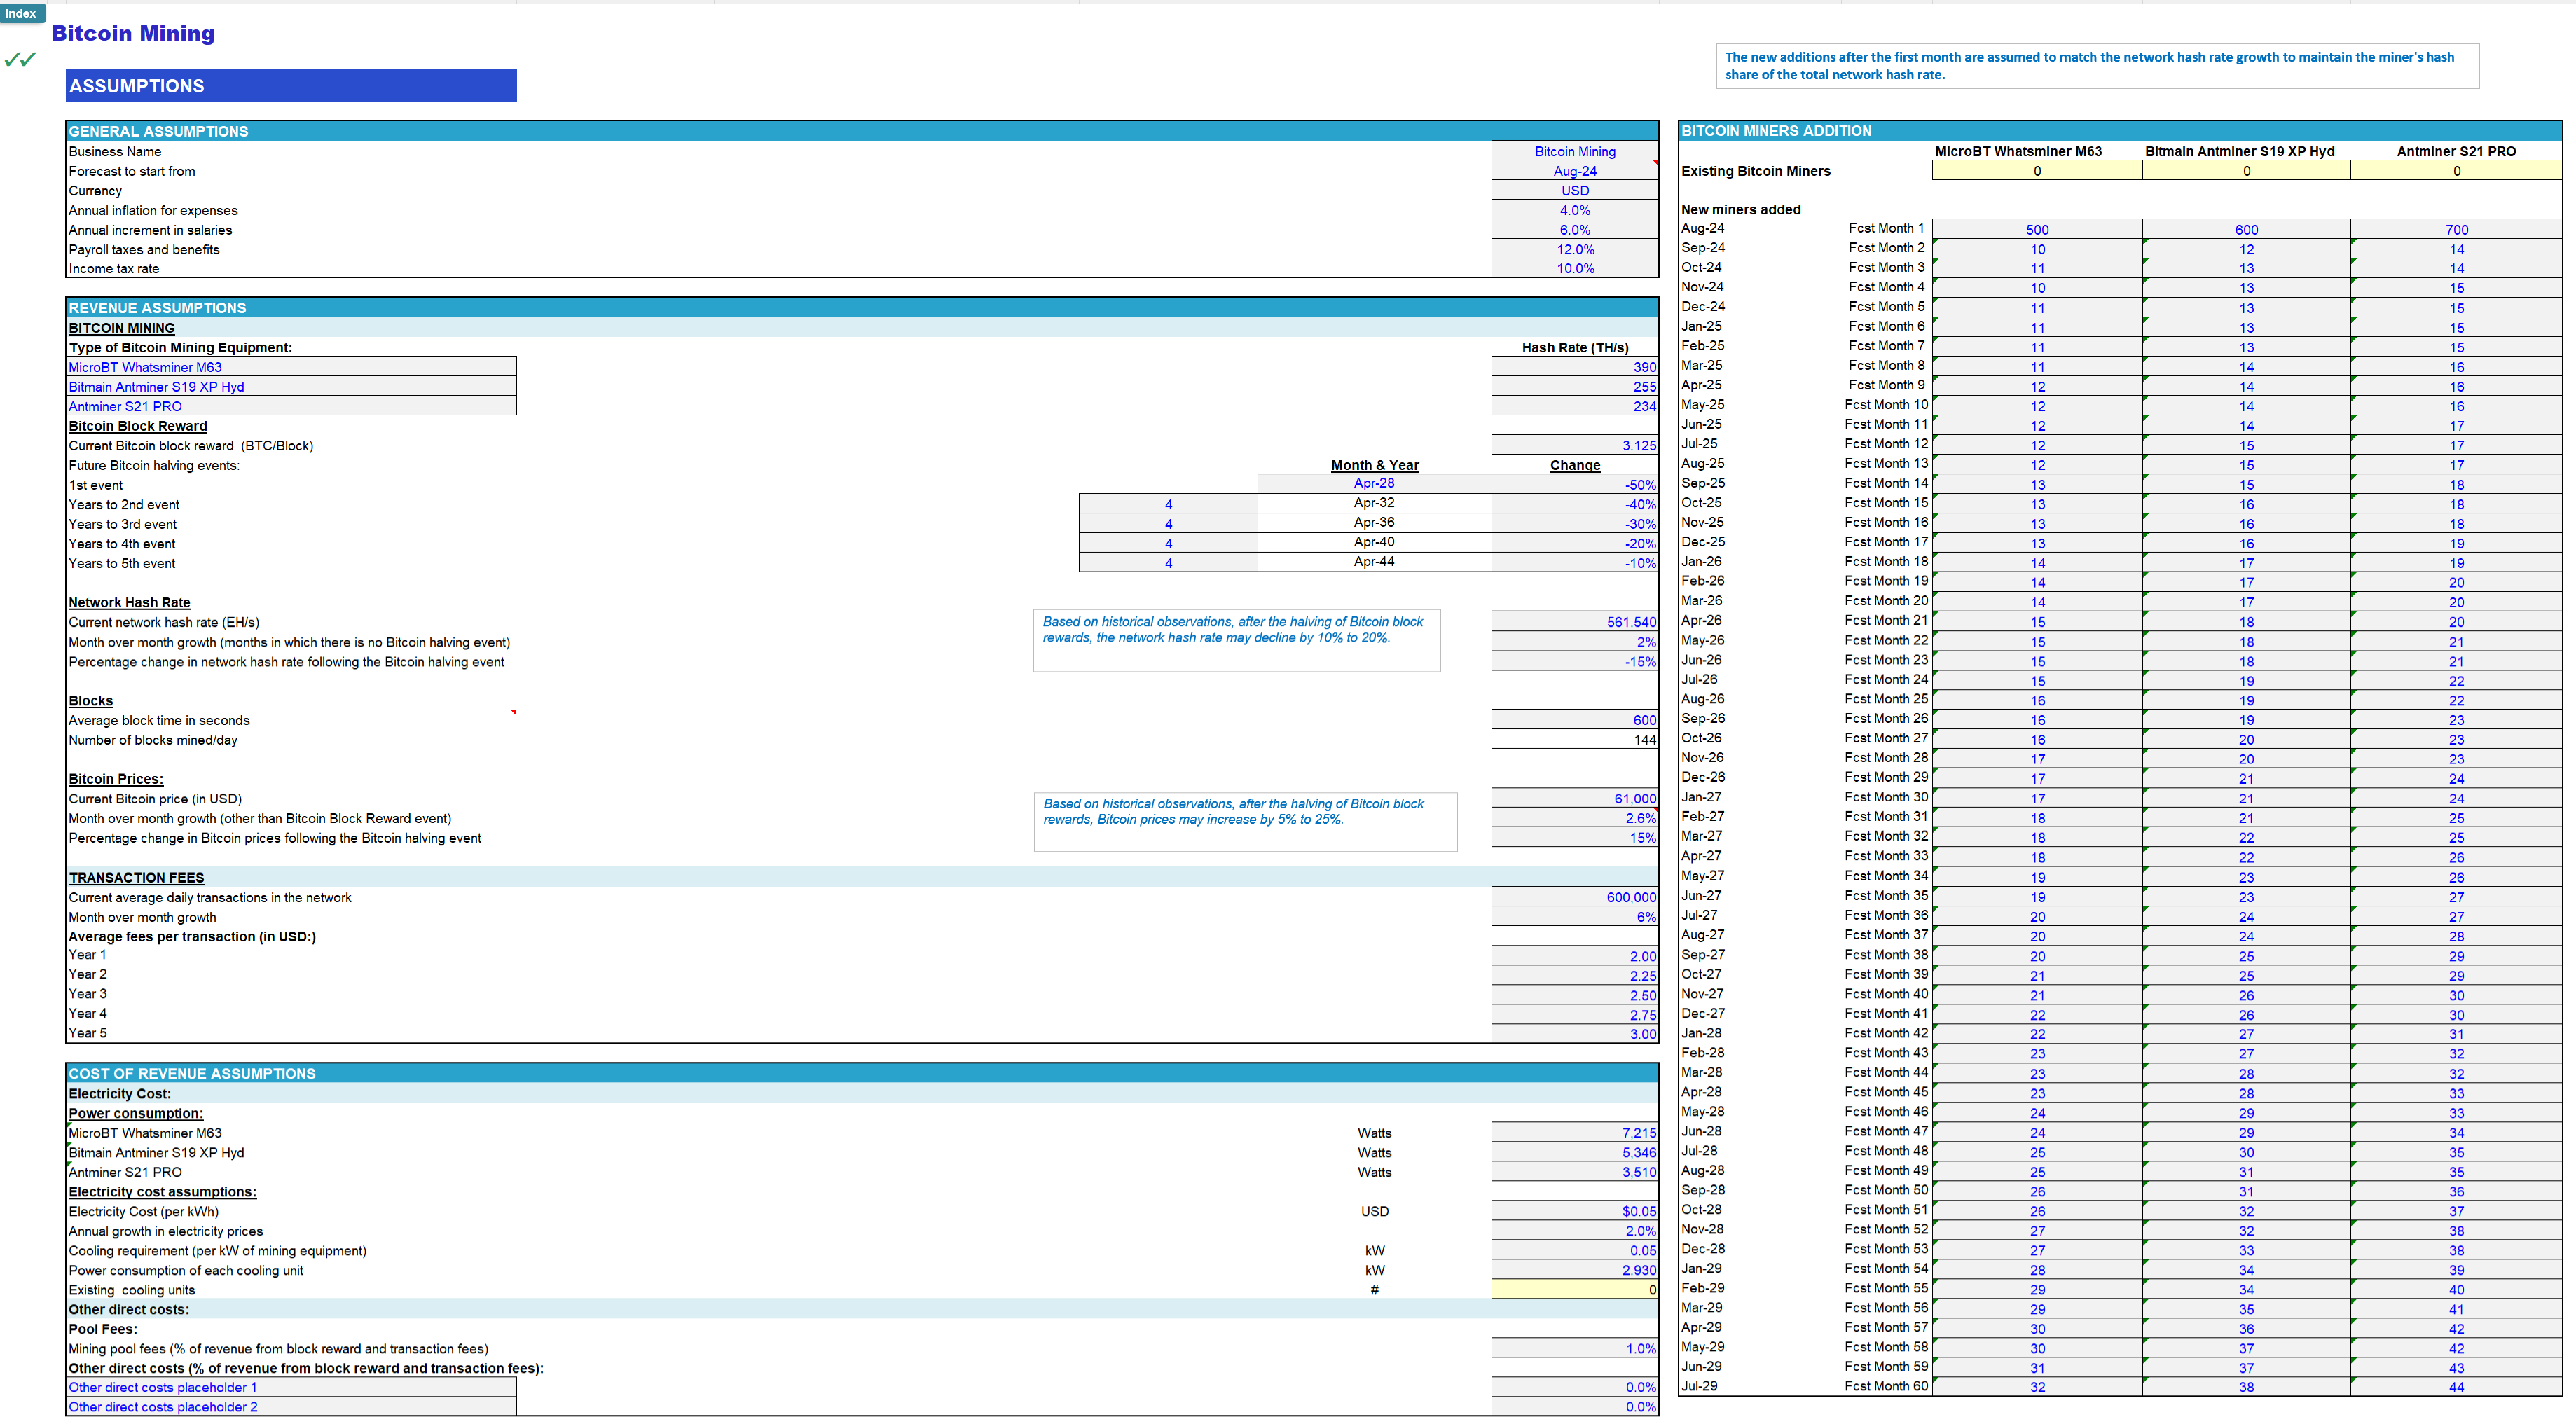Select the network hash rate '561.540' cell
Viewport: 2576px width, 1417px height.
click(x=1574, y=622)
